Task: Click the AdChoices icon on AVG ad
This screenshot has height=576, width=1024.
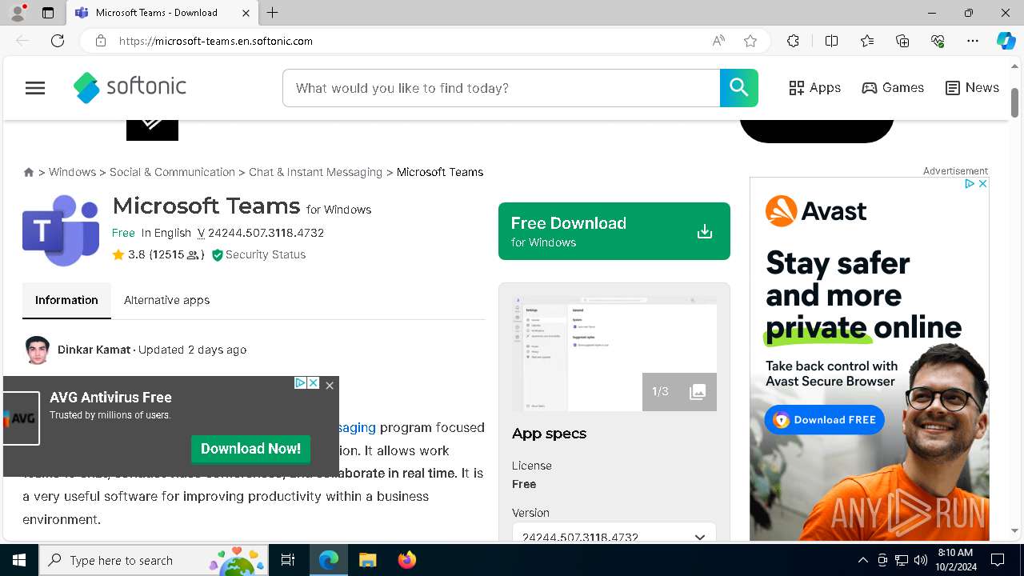Action: (300, 383)
